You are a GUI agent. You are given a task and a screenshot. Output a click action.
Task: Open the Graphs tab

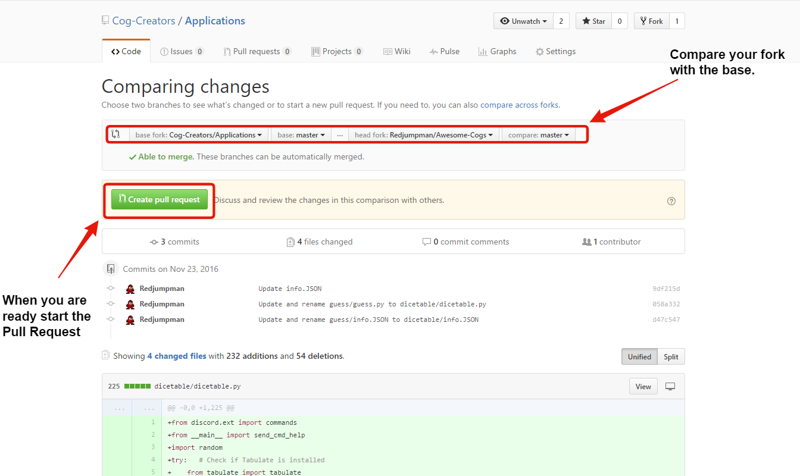[x=498, y=51]
